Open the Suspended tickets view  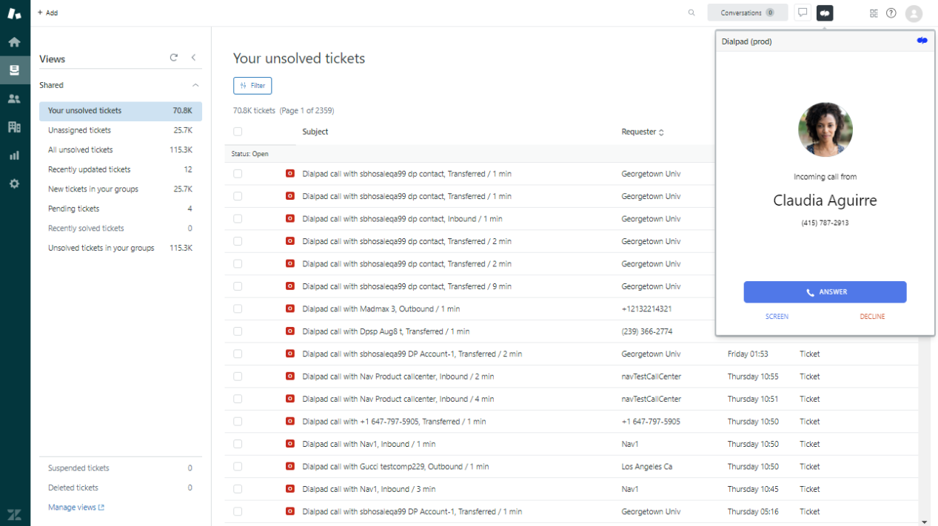(x=121, y=468)
